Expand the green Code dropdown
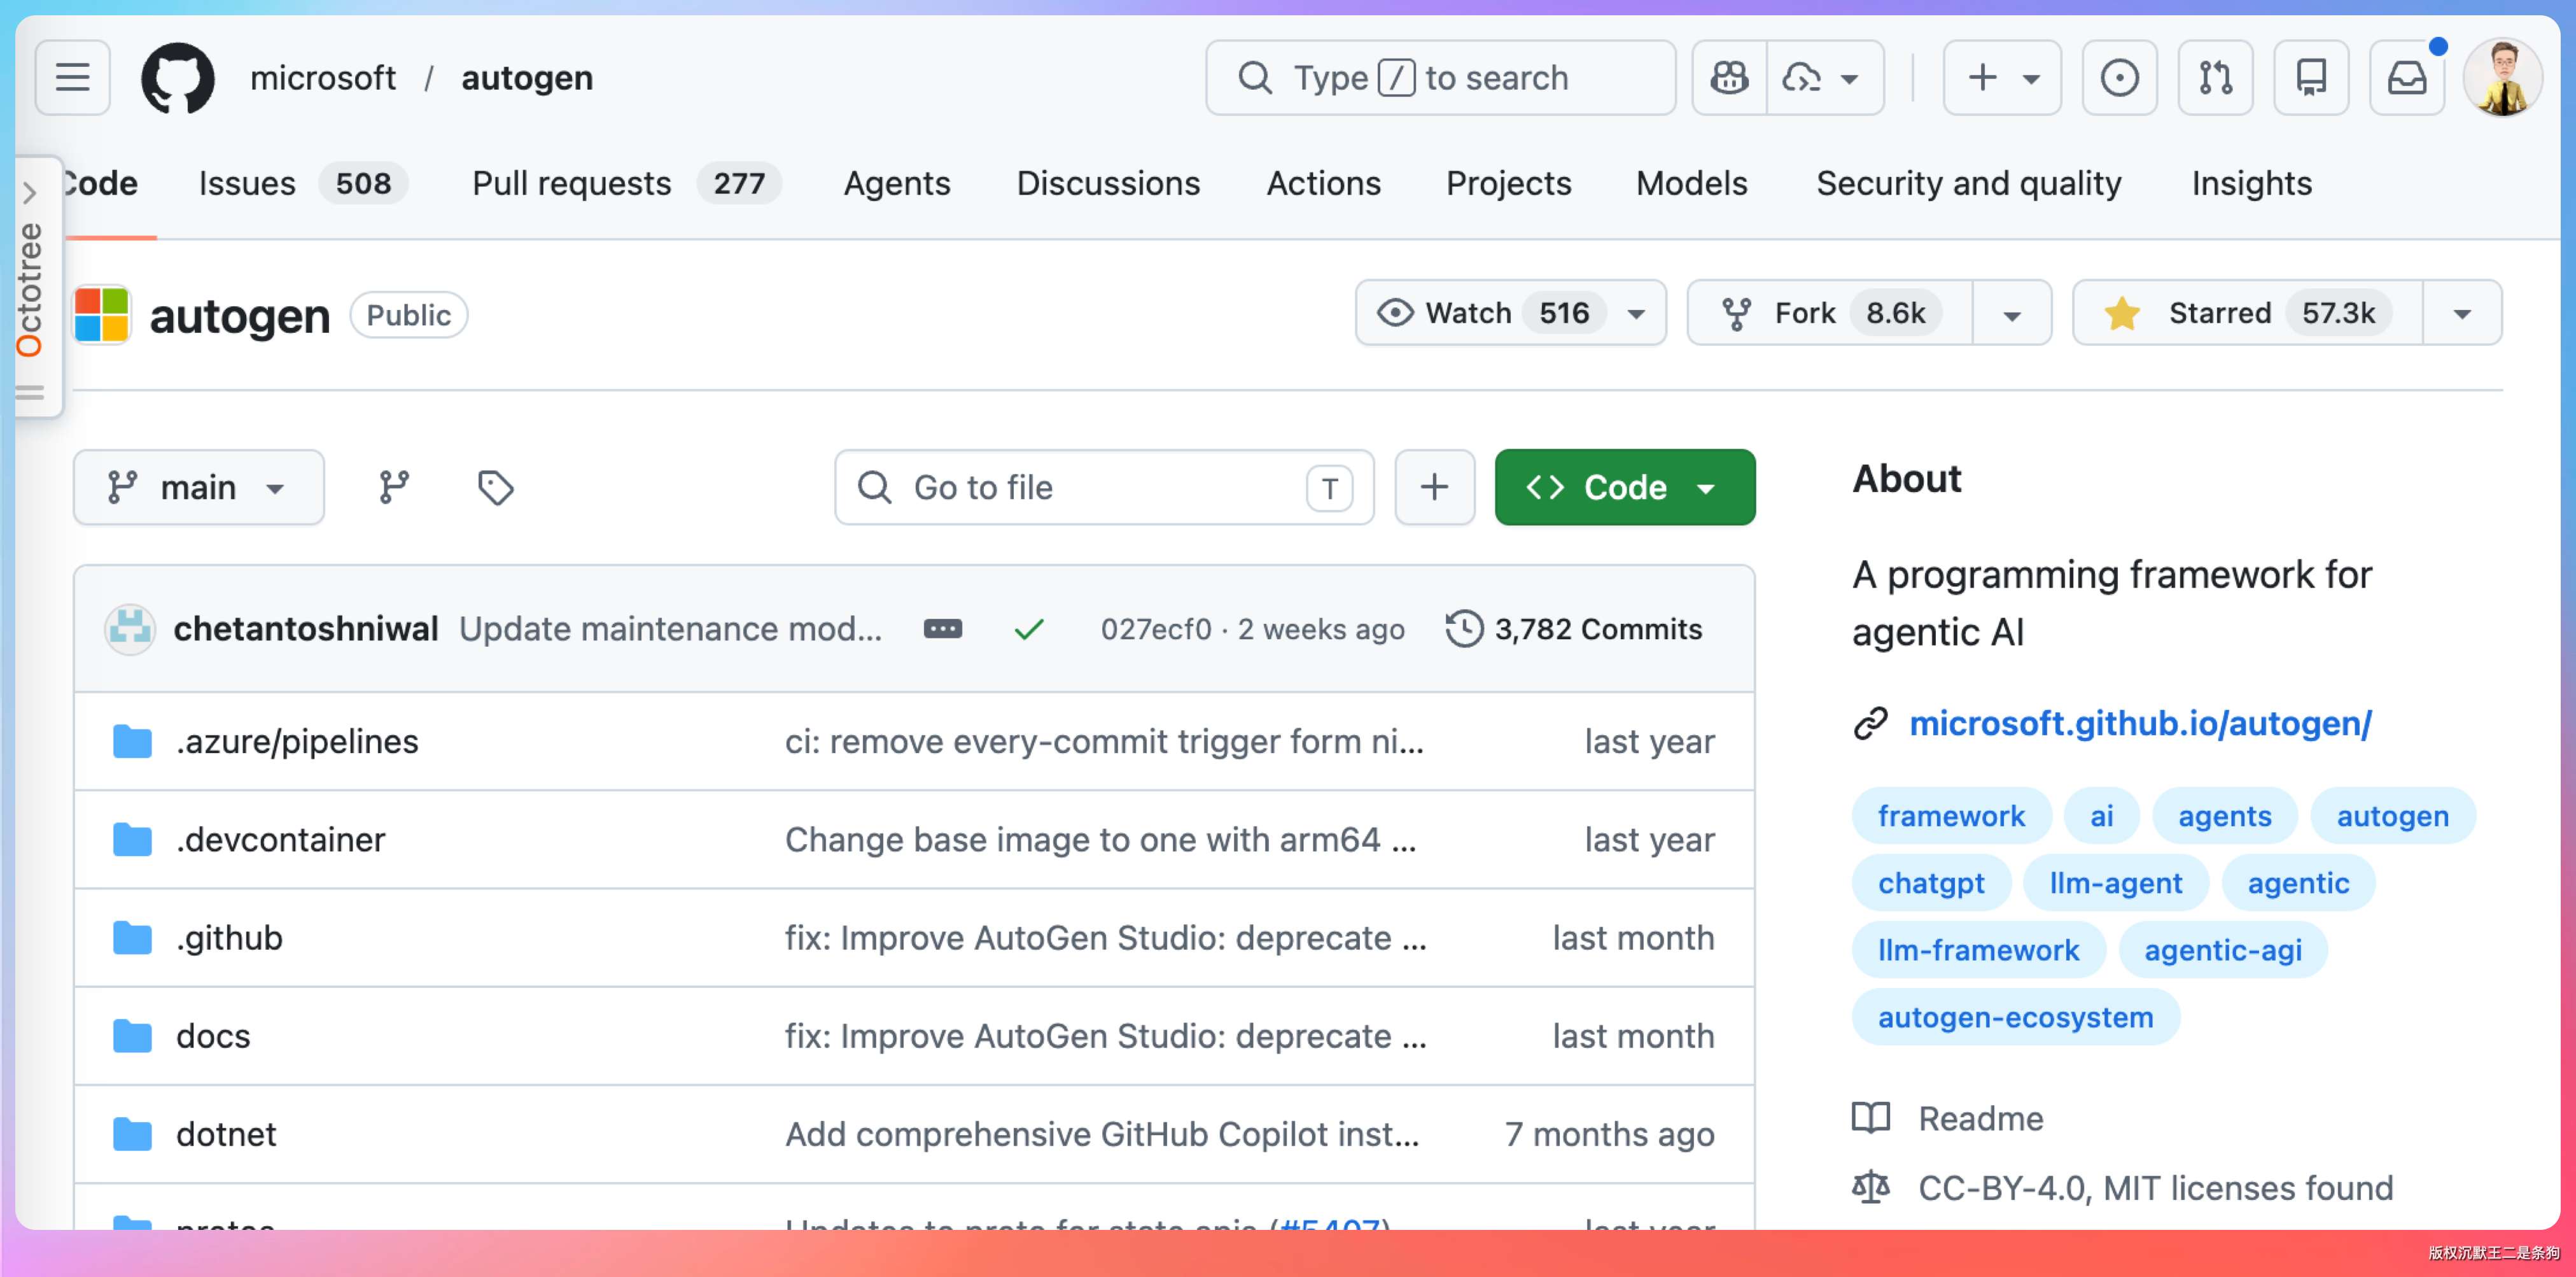 point(1624,487)
